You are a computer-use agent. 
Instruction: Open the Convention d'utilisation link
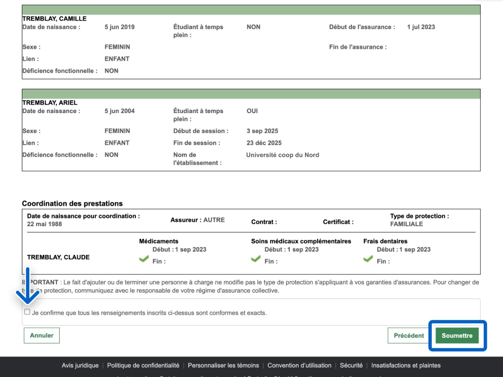pos(299,366)
